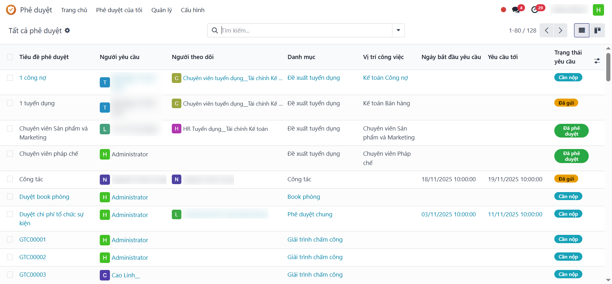The width and height of the screenshot is (612, 284).
Task: Open the Duyệt book phòng record
Action: (44, 197)
